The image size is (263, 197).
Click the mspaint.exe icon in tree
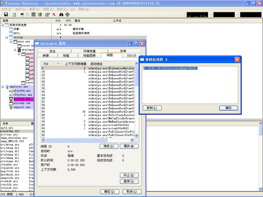click(x=11, y=107)
